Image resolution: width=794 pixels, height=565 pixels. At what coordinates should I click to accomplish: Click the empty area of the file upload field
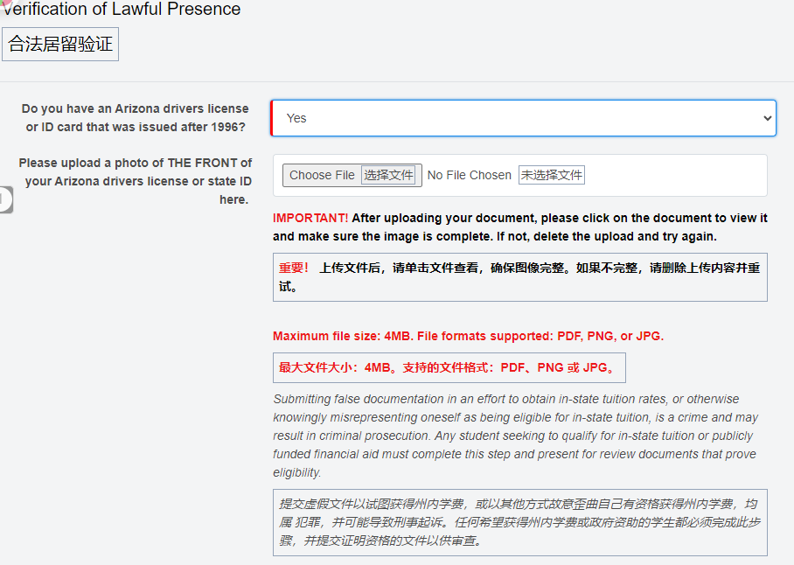(673, 175)
